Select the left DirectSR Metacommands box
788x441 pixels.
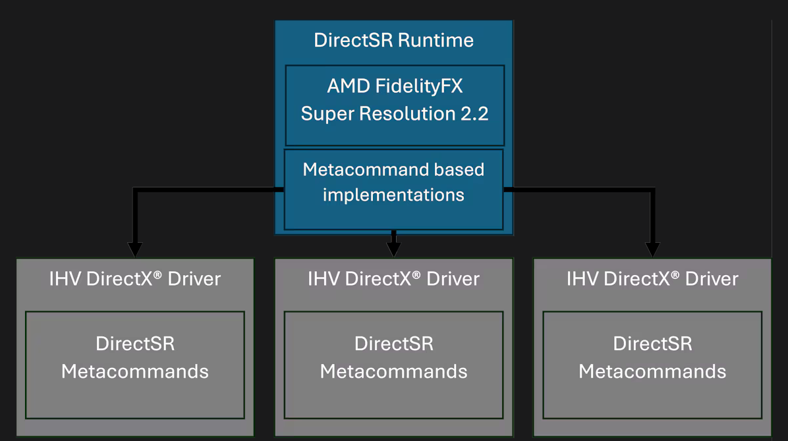click(x=134, y=365)
